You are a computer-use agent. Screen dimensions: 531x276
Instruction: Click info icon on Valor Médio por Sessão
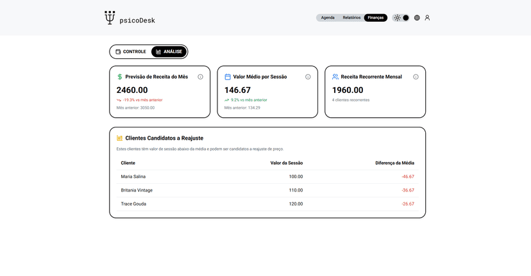pos(308,77)
